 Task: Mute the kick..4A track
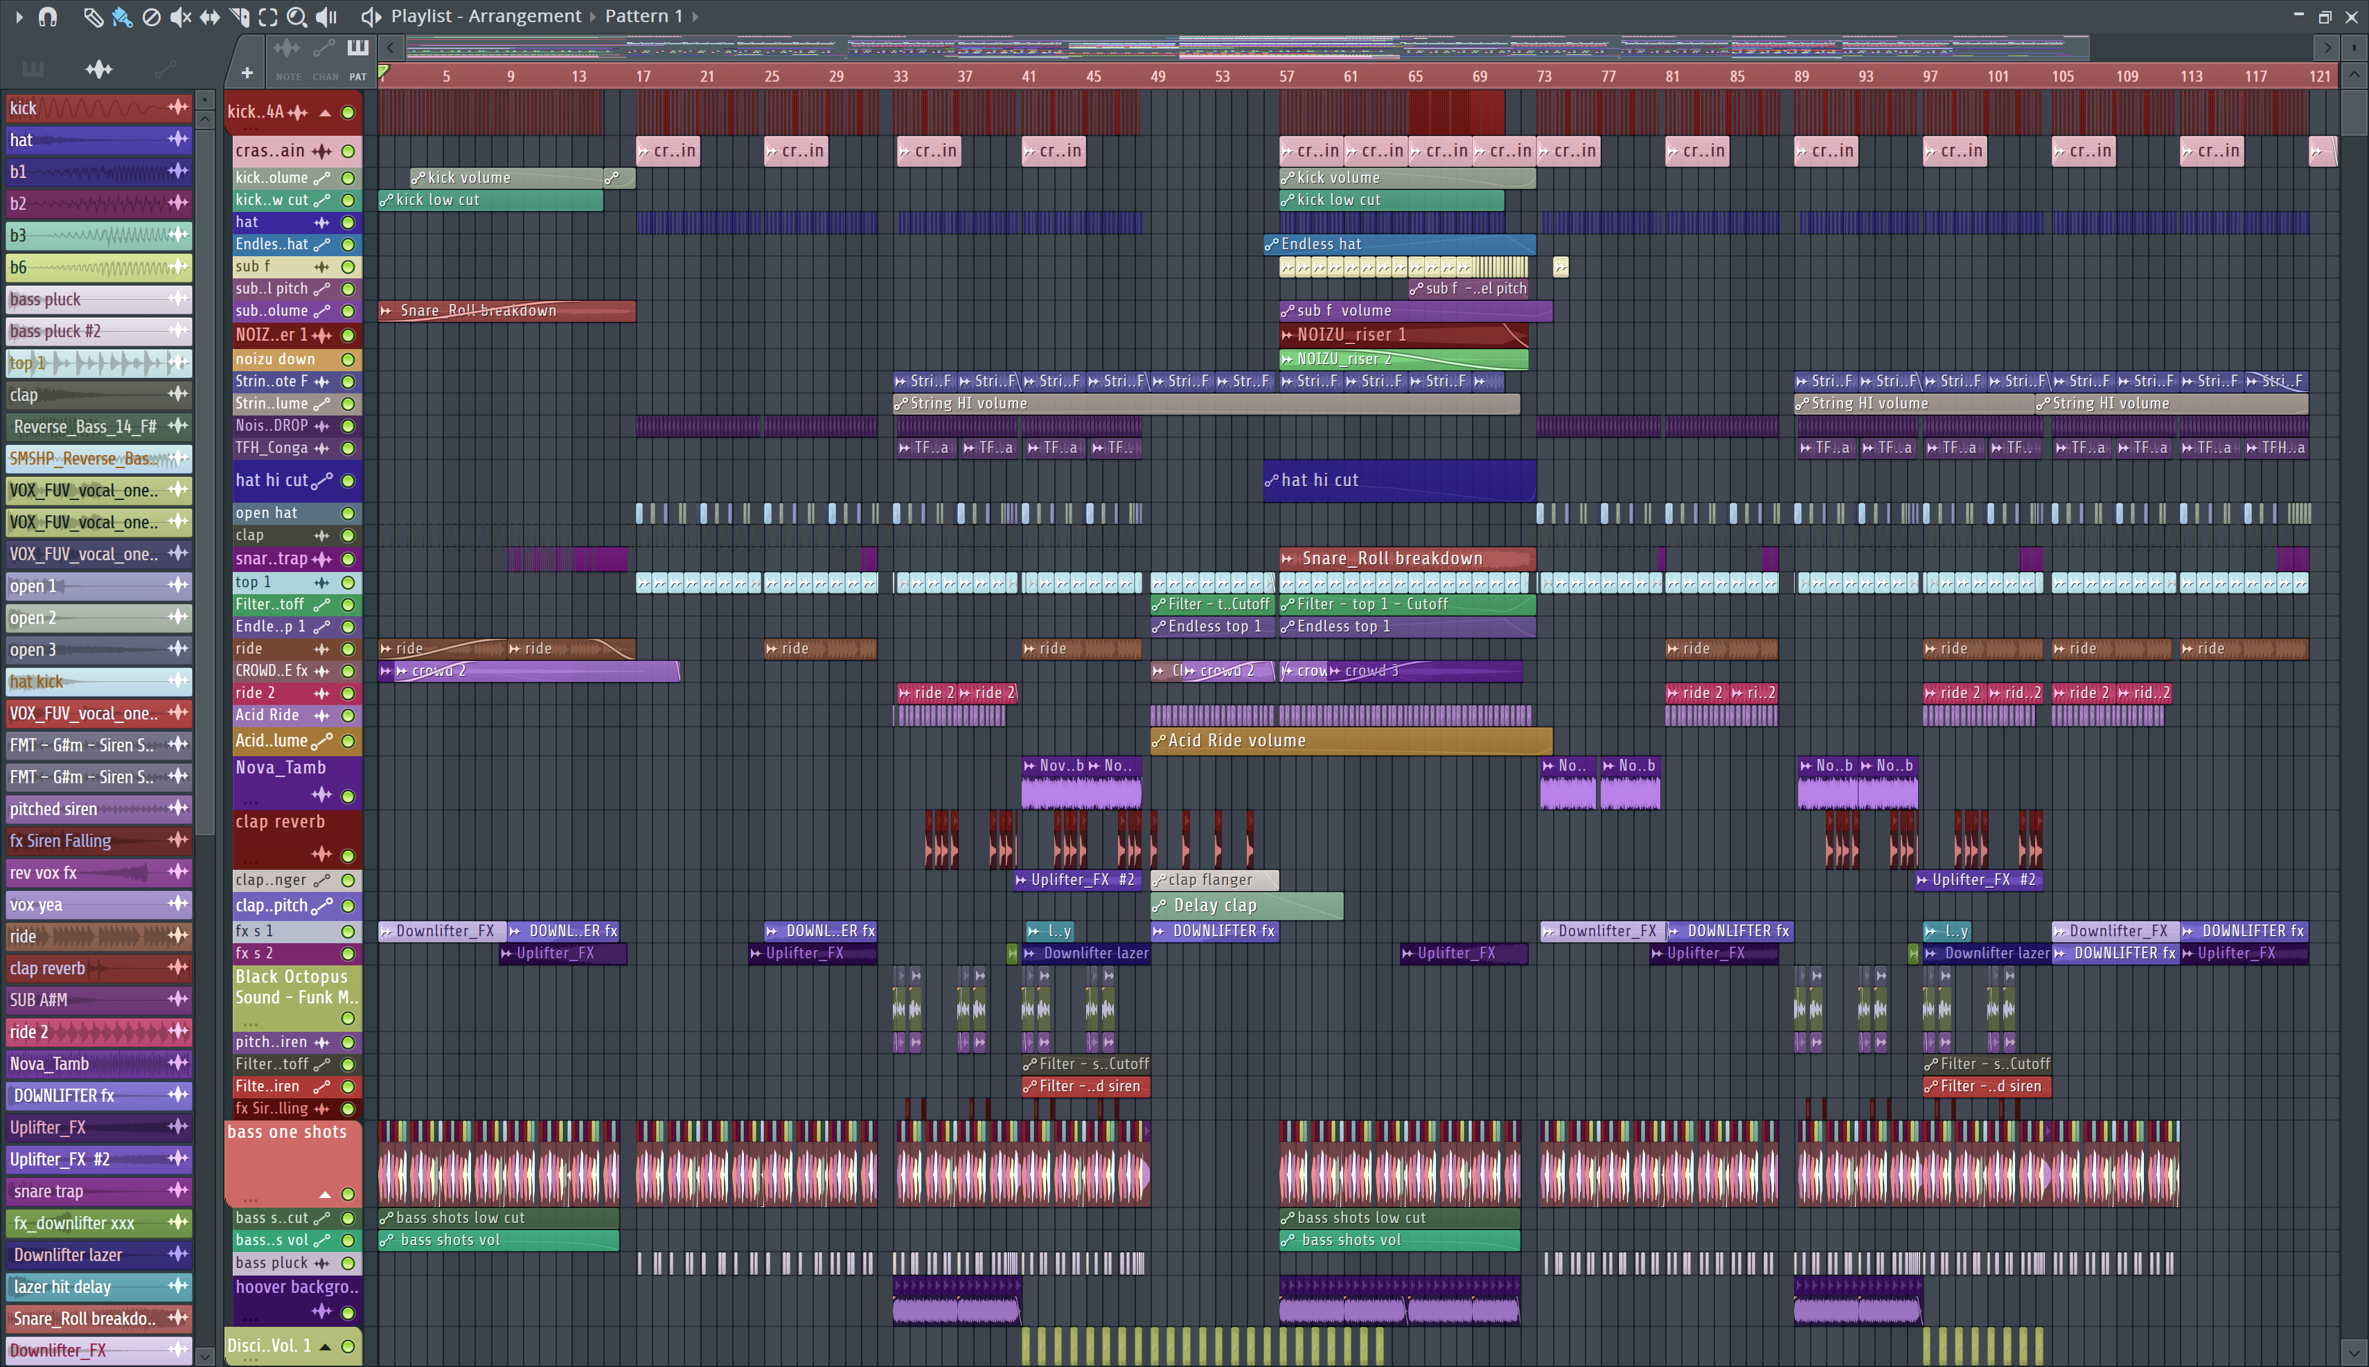(348, 113)
